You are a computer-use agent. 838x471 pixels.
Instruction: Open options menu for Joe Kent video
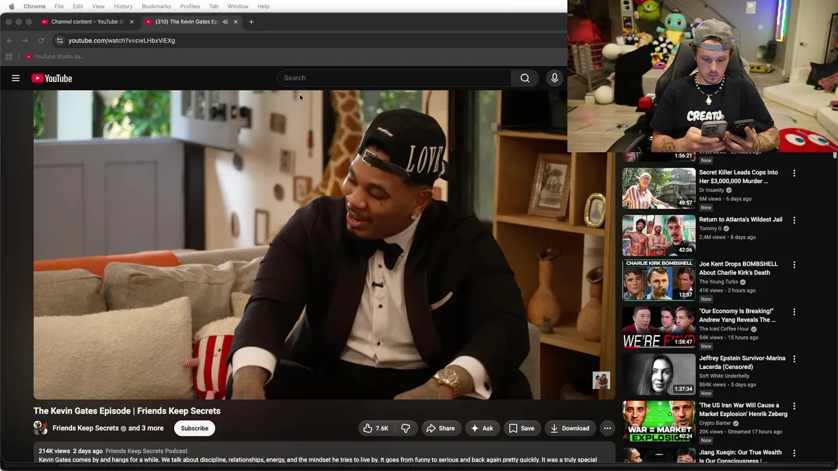(794, 265)
